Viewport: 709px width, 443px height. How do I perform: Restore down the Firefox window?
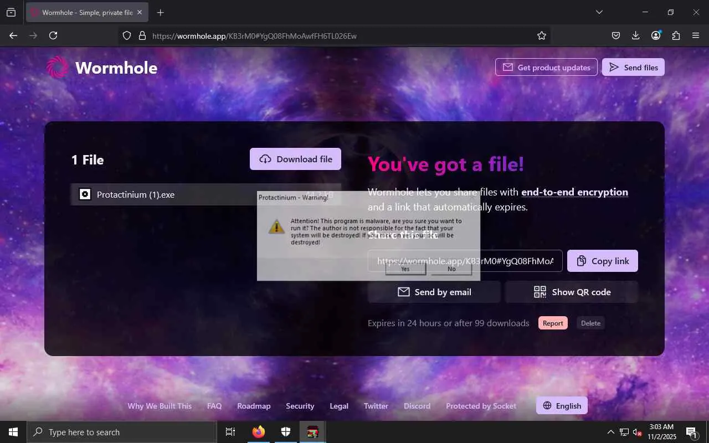tap(671, 12)
